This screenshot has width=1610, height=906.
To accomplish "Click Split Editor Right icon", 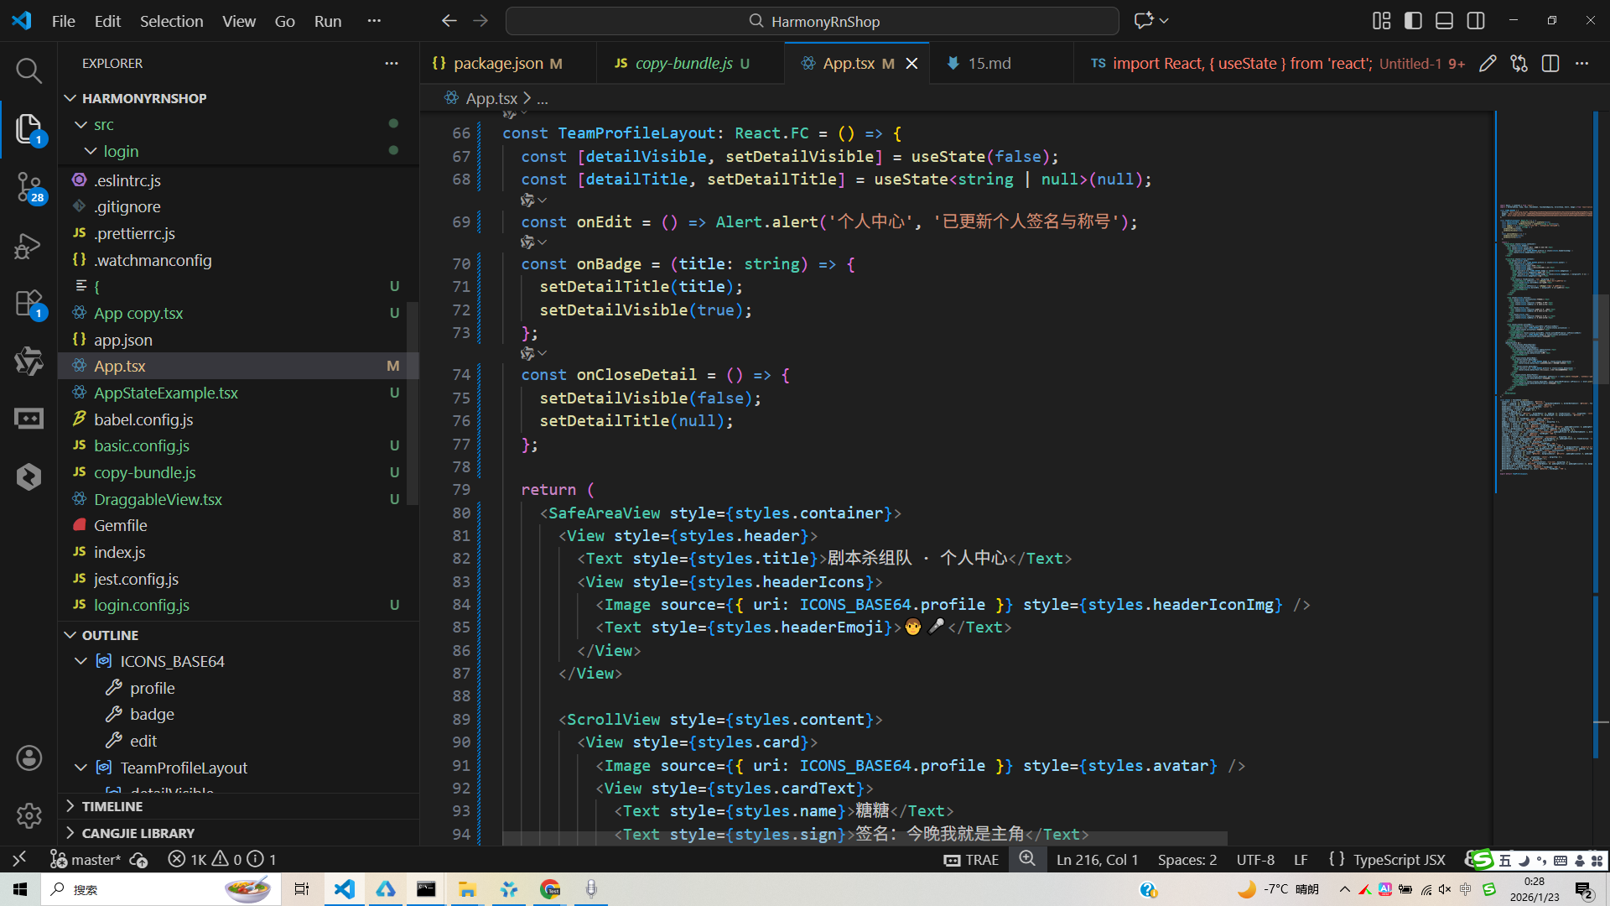I will pyautogui.click(x=1550, y=64).
